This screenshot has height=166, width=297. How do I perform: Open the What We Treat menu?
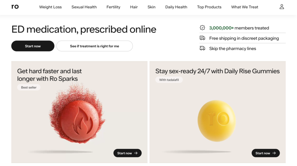tap(245, 7)
